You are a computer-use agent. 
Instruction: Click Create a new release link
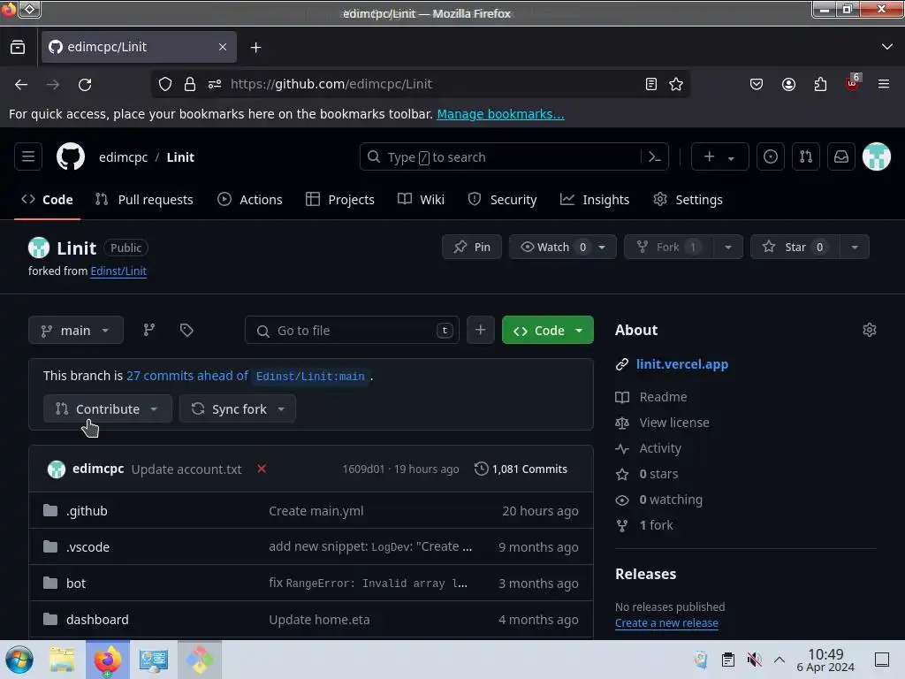coord(666,623)
